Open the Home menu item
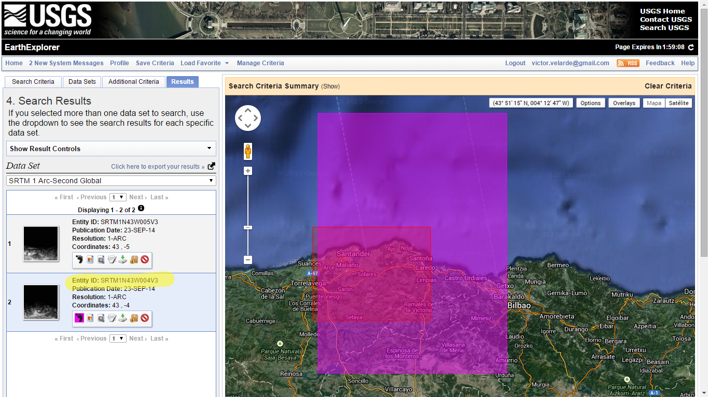Viewport: 708px width, 397px height. point(14,63)
